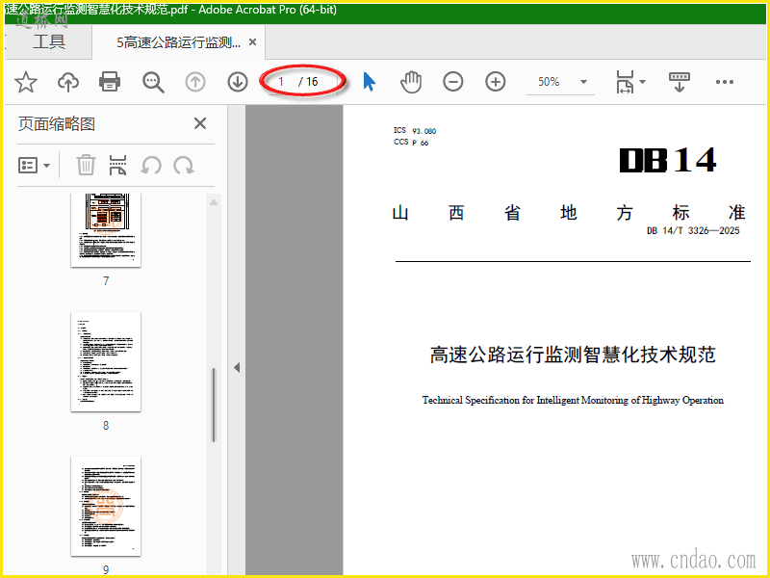Switch to the 工具 tab

tap(49, 41)
